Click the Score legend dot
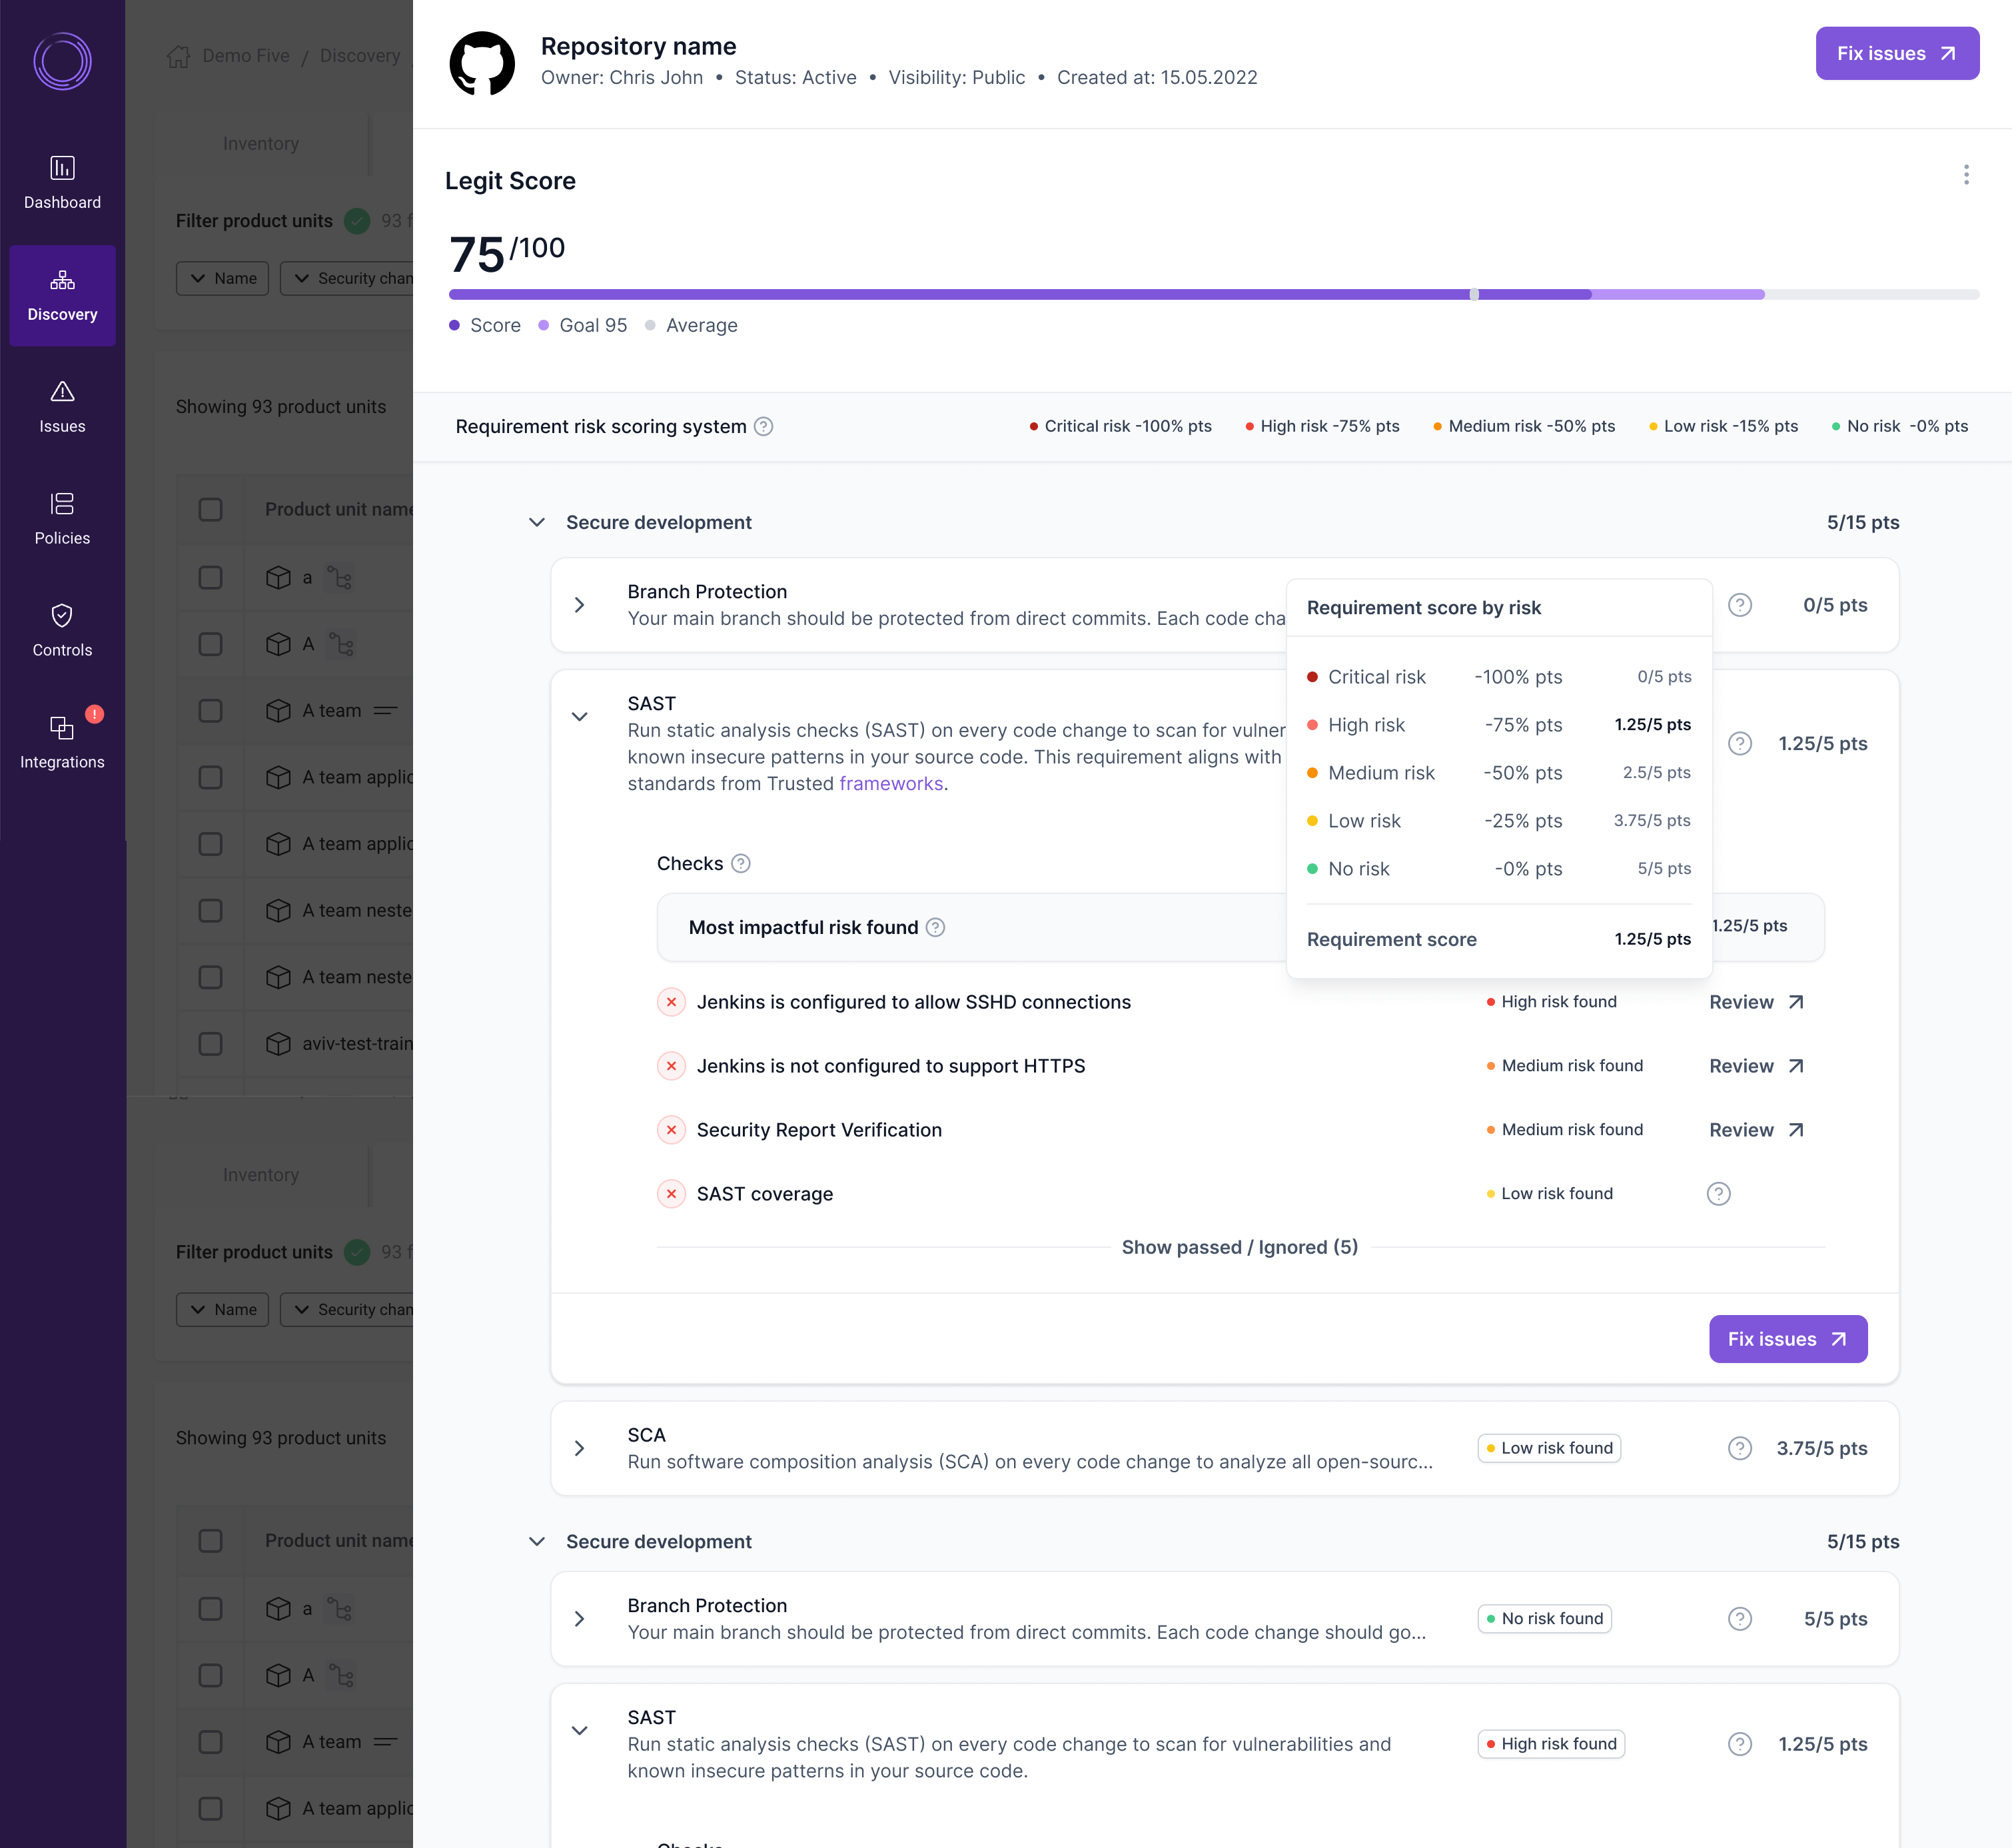Screen dimensions: 2012x1848 pyautogui.click(x=454, y=325)
